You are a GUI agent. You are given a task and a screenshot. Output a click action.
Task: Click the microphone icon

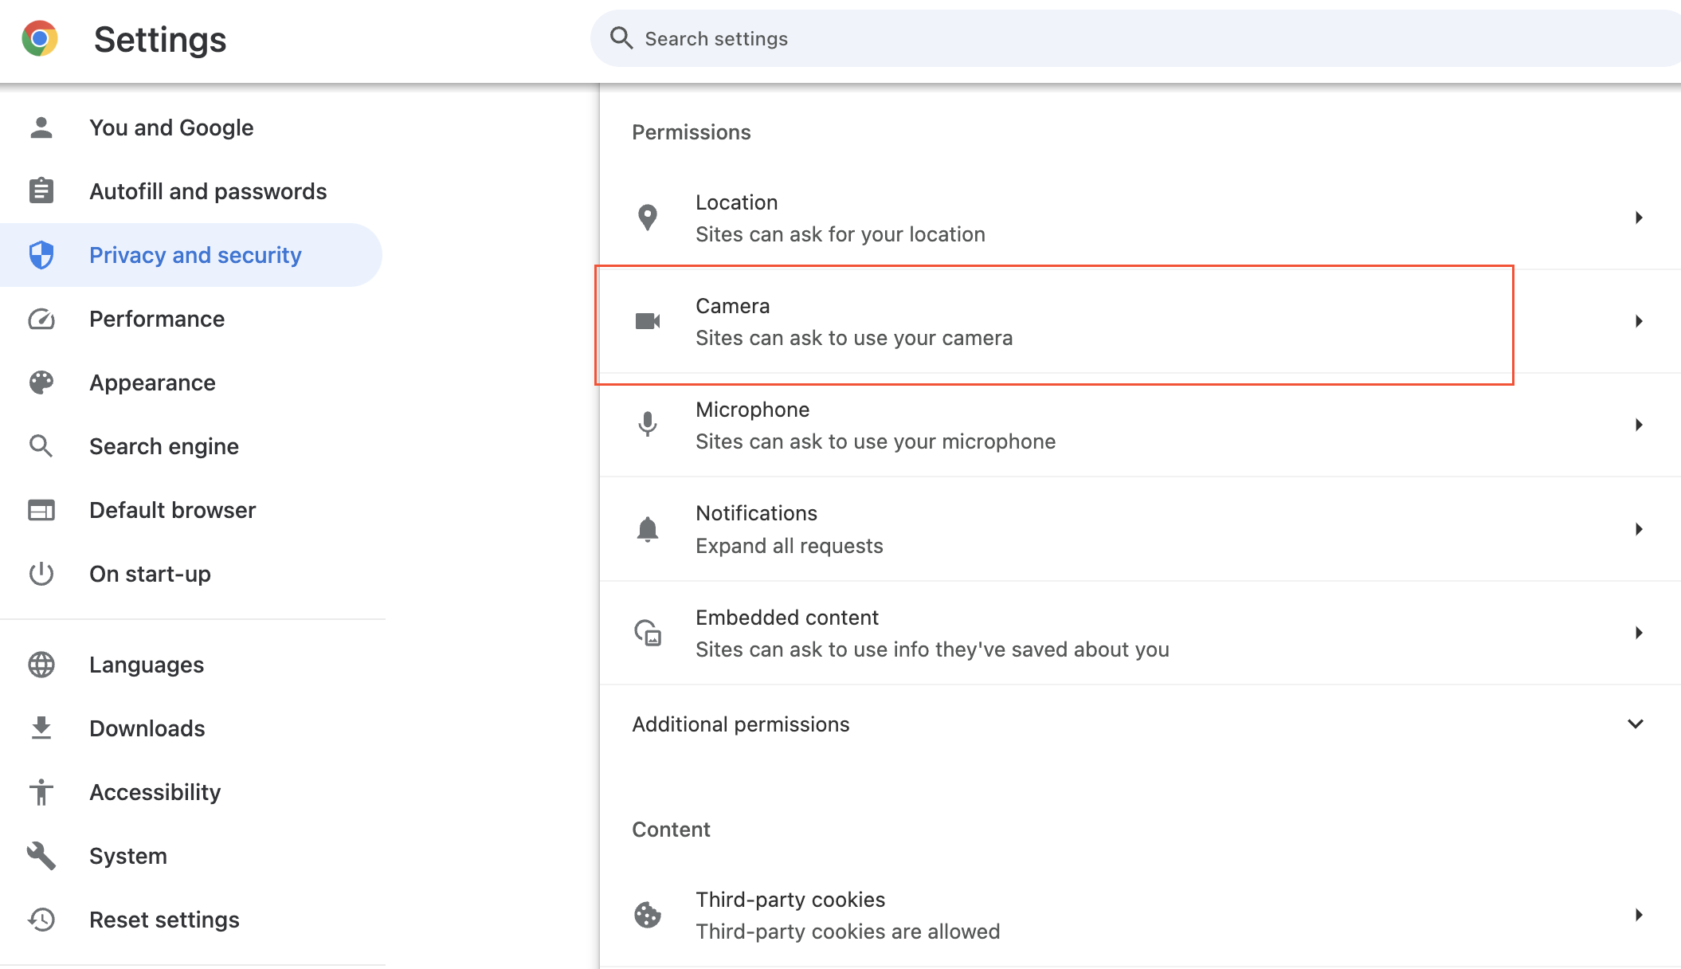[x=648, y=424]
